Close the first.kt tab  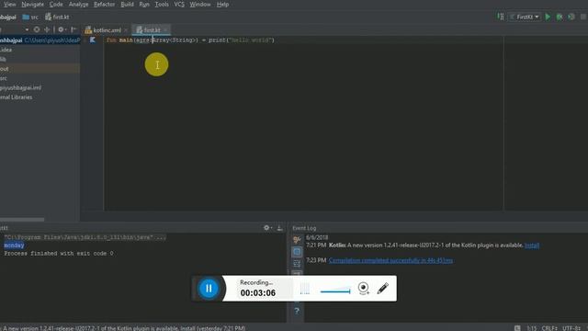point(165,30)
